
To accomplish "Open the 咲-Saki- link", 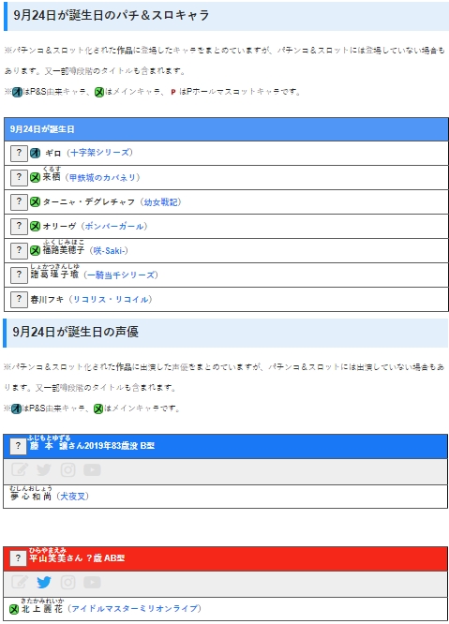I will 111,251.
